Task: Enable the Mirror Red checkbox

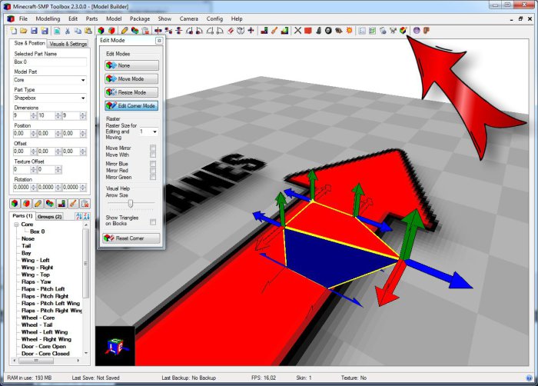Action: coord(153,171)
